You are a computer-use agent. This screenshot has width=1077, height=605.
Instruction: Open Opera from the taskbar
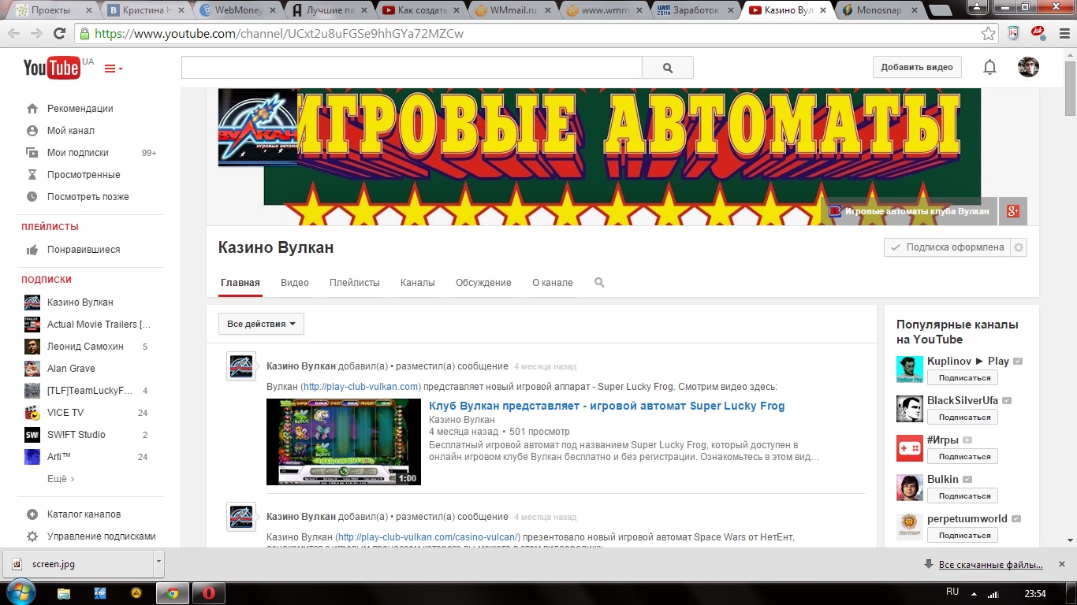coord(209,593)
